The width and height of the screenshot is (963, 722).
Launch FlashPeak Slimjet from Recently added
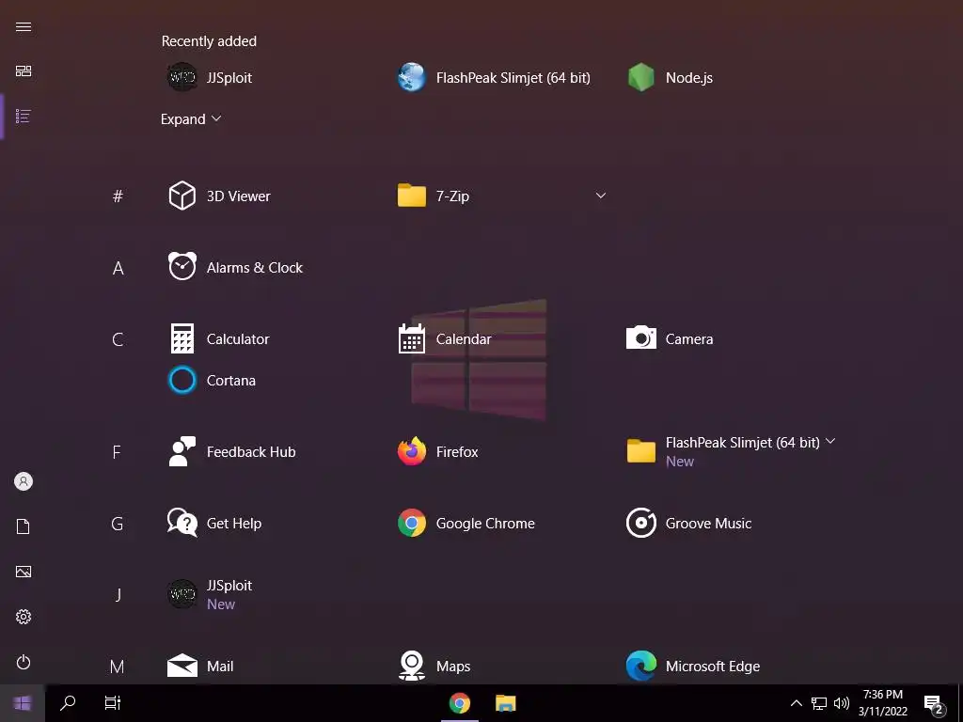click(x=494, y=77)
